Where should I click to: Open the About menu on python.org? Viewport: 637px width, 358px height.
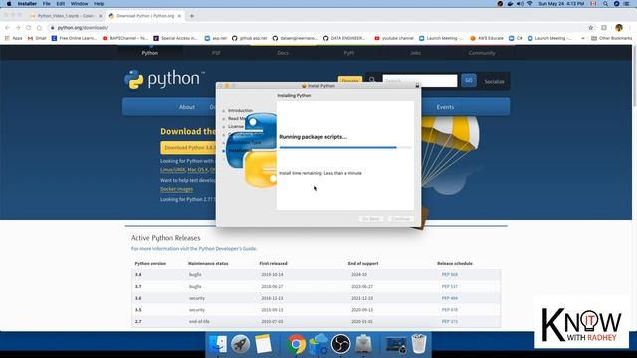pos(187,107)
